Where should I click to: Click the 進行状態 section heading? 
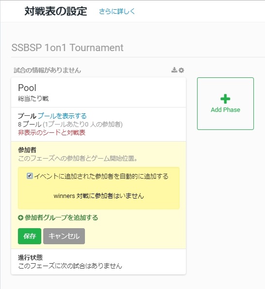pos(31,257)
